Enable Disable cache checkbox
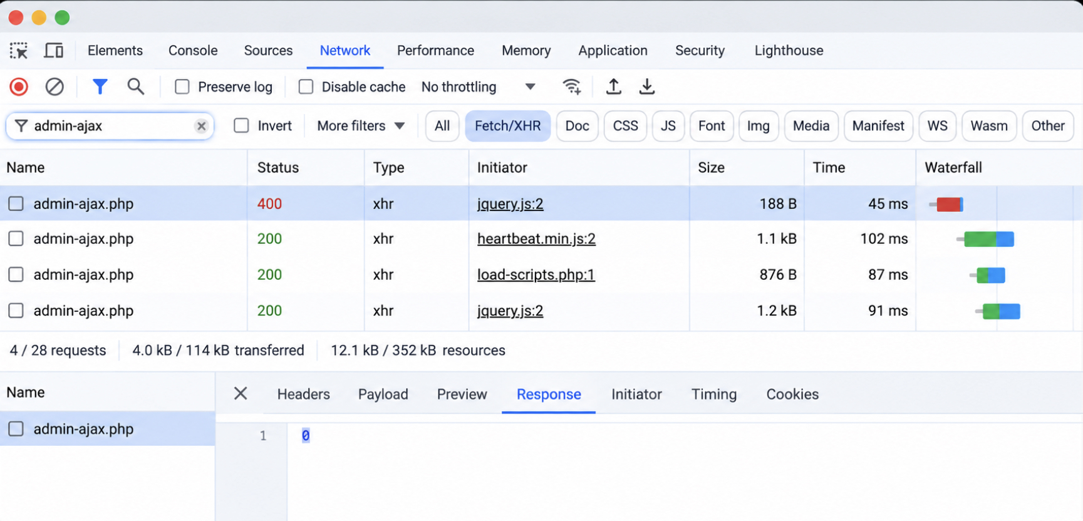Viewport: 1083px width, 521px height. (x=306, y=86)
